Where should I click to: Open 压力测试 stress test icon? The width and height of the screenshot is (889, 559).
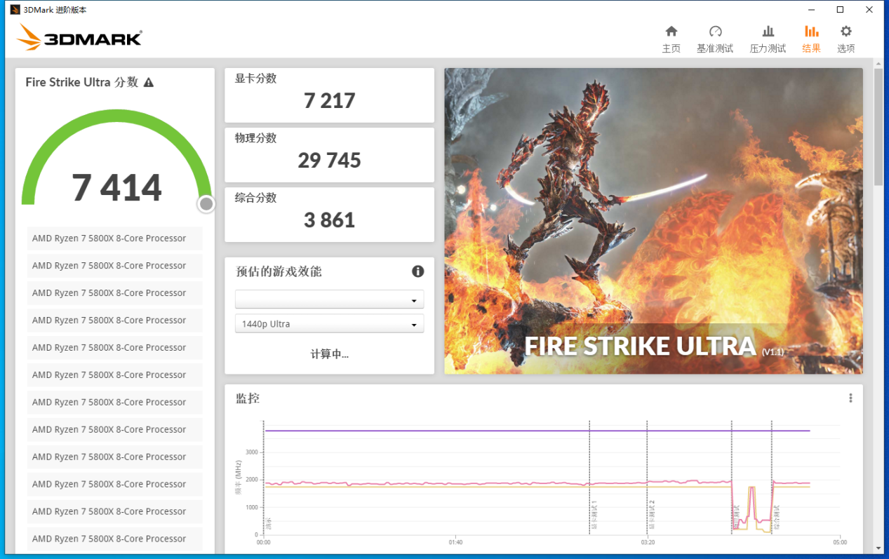[x=768, y=31]
